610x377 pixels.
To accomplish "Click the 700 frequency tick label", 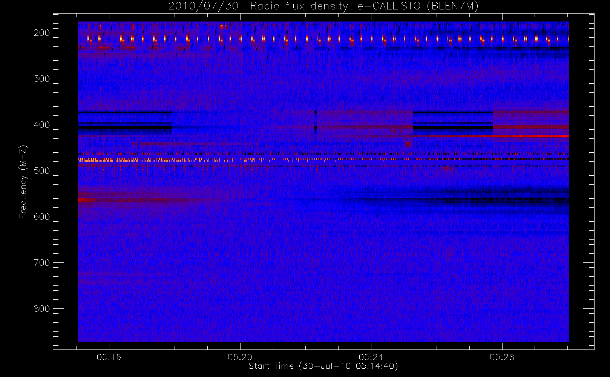I will pos(41,263).
